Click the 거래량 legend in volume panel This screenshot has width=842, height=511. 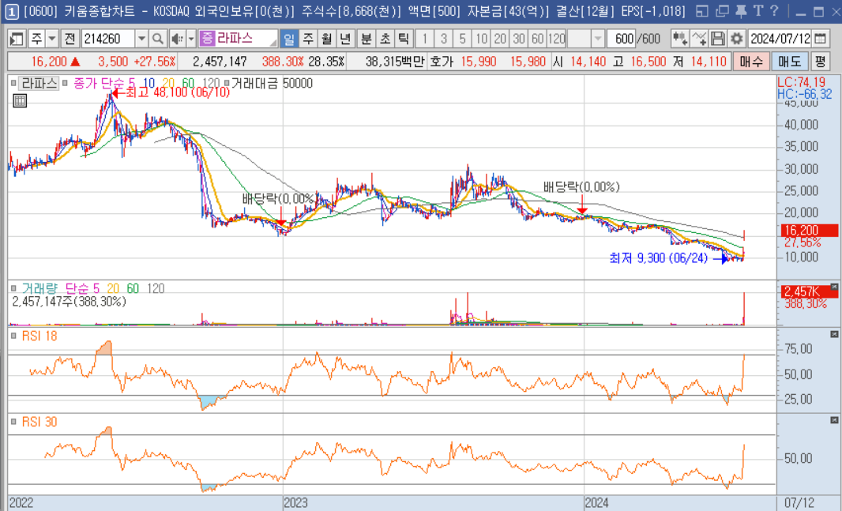coord(39,289)
